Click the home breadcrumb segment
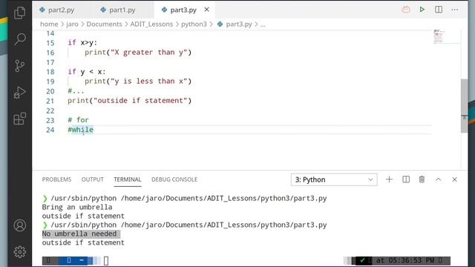Screen dimensions: 475x267 [49, 24]
